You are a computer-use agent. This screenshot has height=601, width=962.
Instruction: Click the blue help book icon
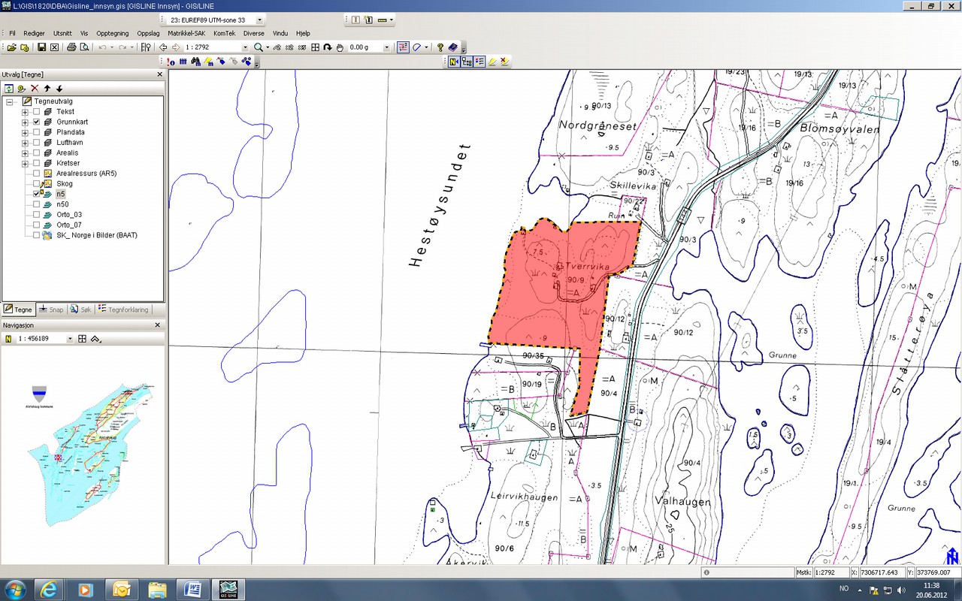(x=453, y=47)
